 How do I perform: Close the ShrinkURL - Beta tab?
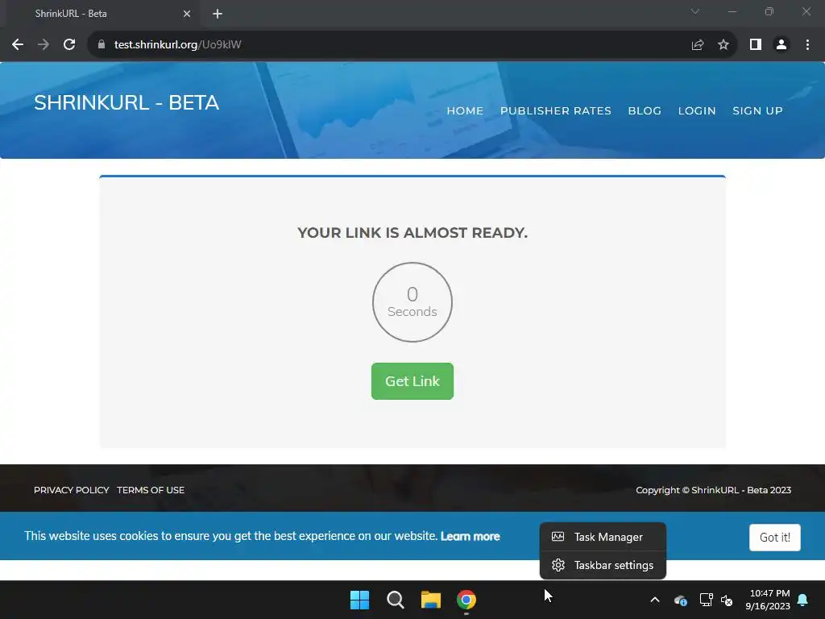coord(187,14)
